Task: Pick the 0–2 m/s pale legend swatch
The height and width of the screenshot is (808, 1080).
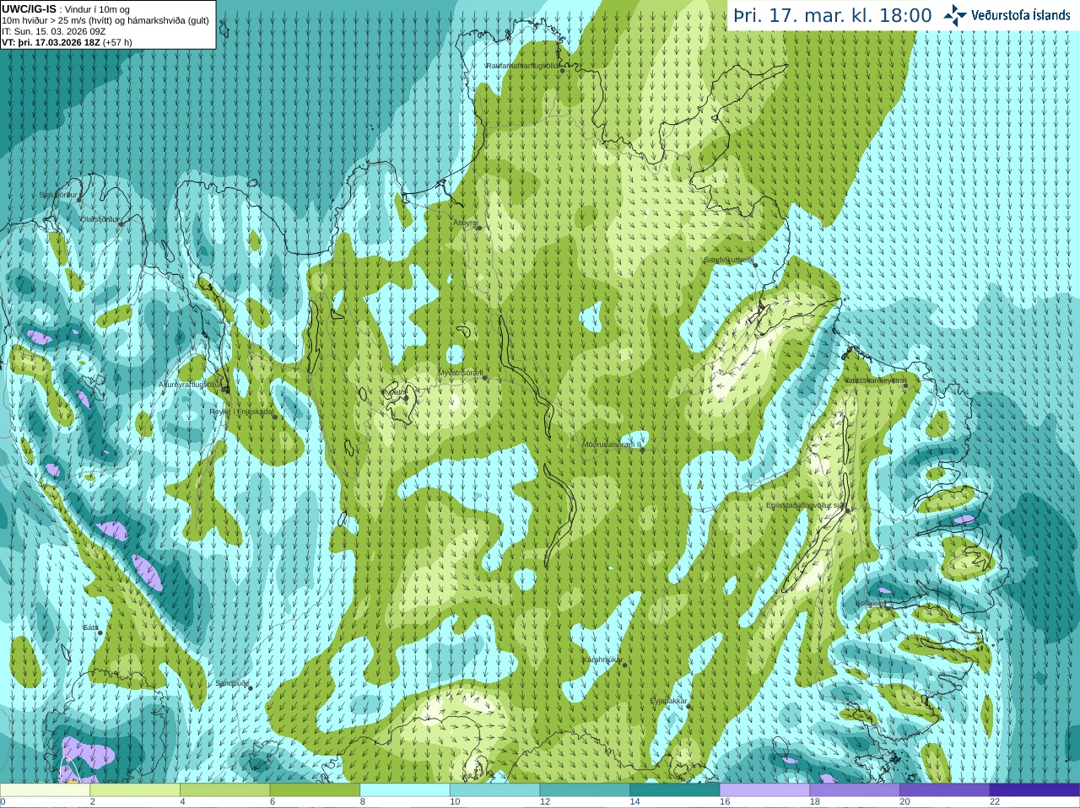Action: pos(45,790)
